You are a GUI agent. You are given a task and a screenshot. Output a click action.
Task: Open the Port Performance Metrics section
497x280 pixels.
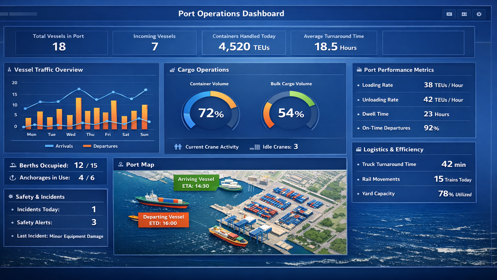tap(399, 70)
